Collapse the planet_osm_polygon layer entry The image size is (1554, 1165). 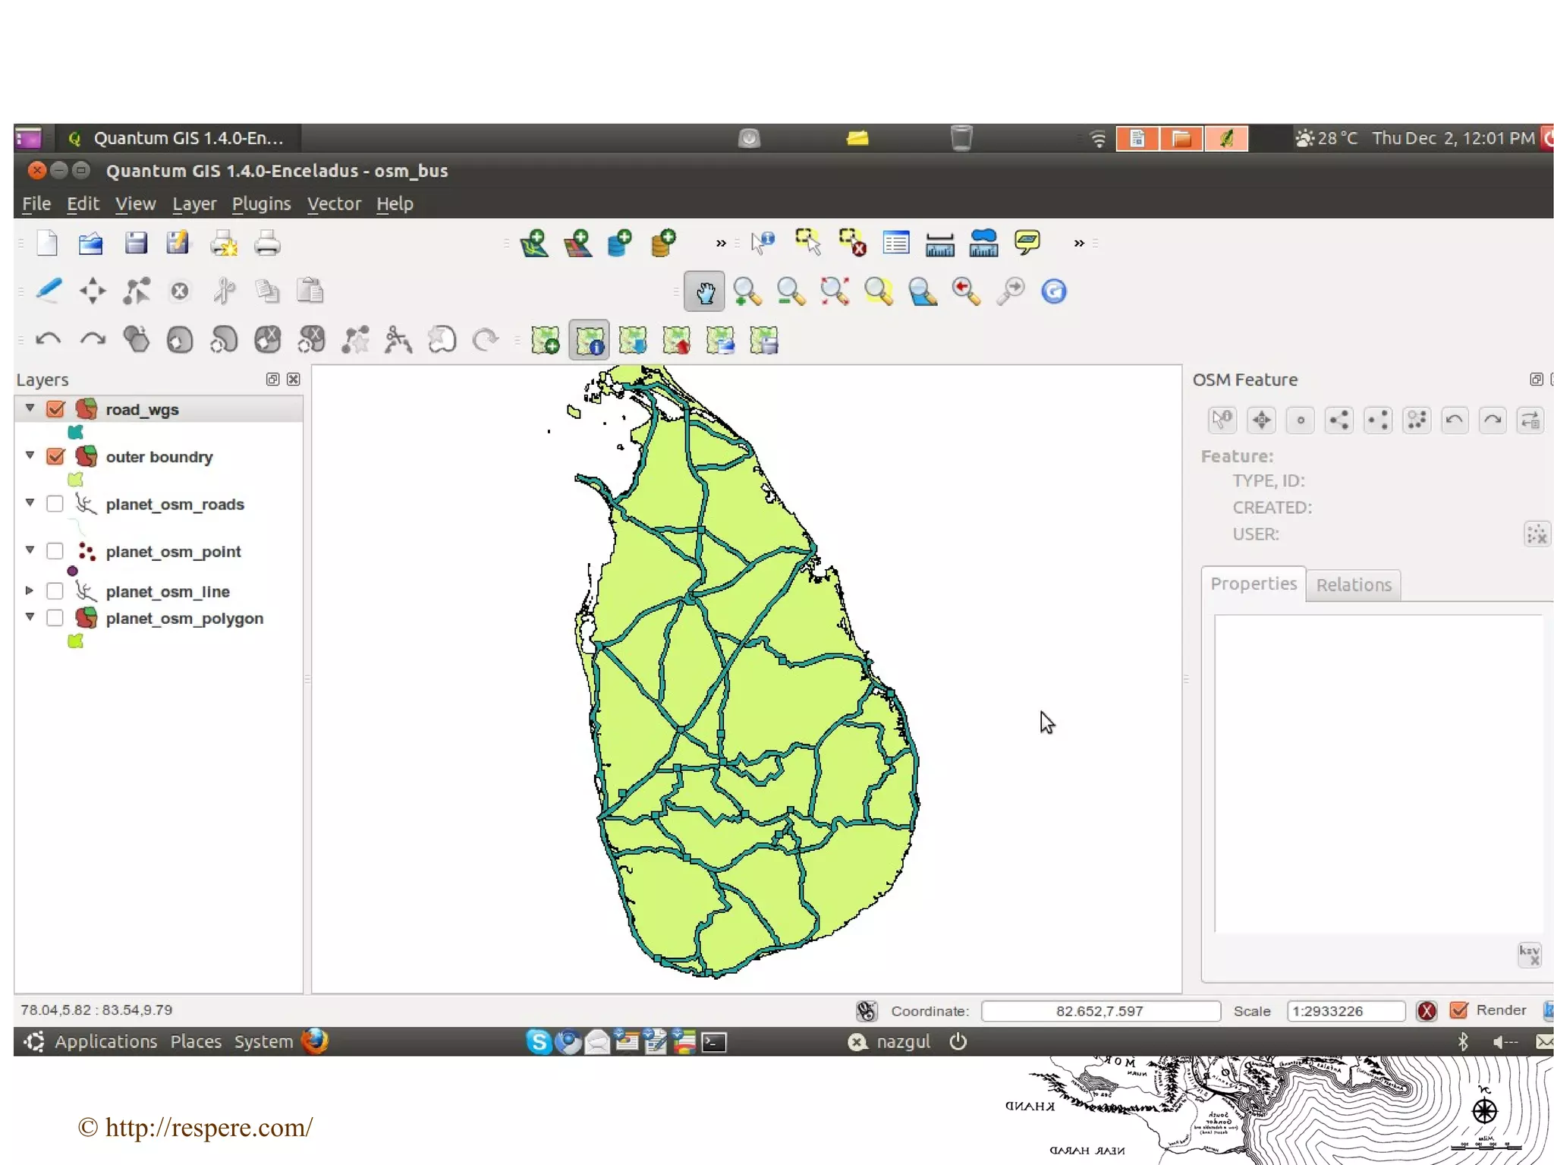click(30, 617)
